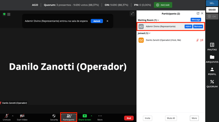
Task: Admit Ademir Divino from the notification banner
Action: coord(97,21)
